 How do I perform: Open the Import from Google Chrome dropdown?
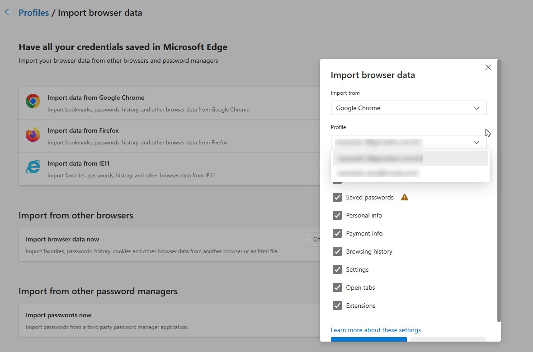click(408, 108)
